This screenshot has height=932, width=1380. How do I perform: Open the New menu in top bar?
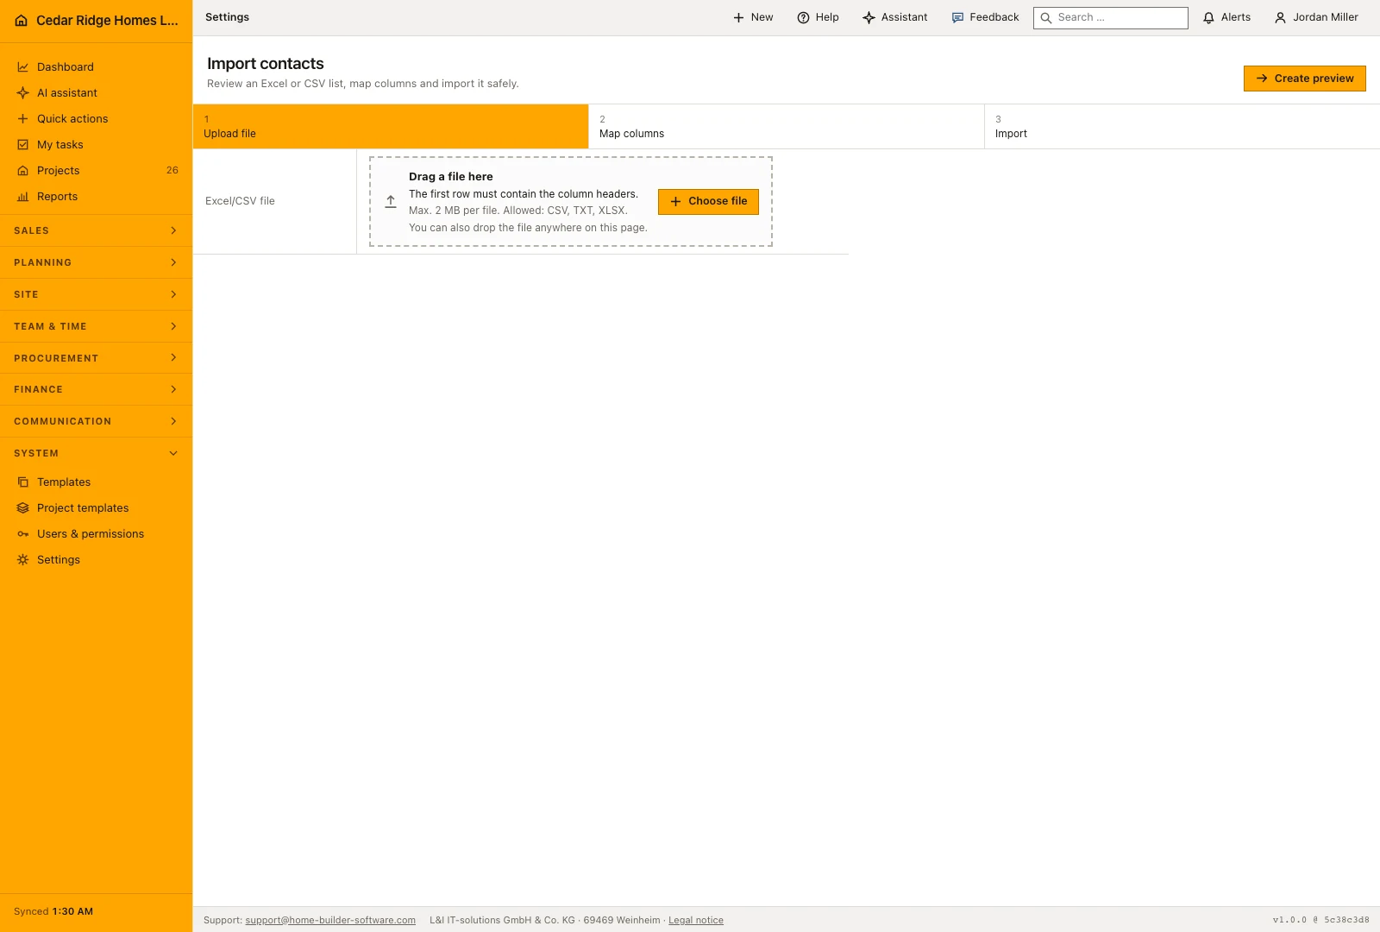pos(753,17)
